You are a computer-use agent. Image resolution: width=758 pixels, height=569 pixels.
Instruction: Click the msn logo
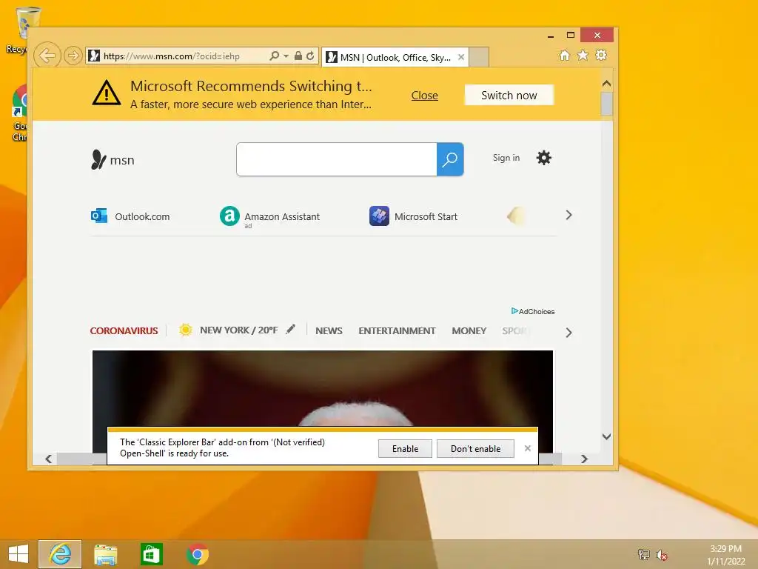pyautogui.click(x=113, y=160)
